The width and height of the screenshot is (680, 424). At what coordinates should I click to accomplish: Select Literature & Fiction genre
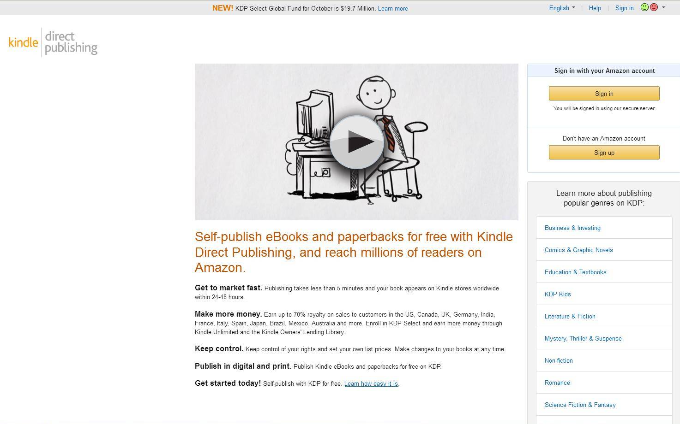tap(570, 316)
